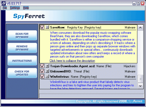
Task: Select the UnknownBHO threat name
Action: point(61,71)
